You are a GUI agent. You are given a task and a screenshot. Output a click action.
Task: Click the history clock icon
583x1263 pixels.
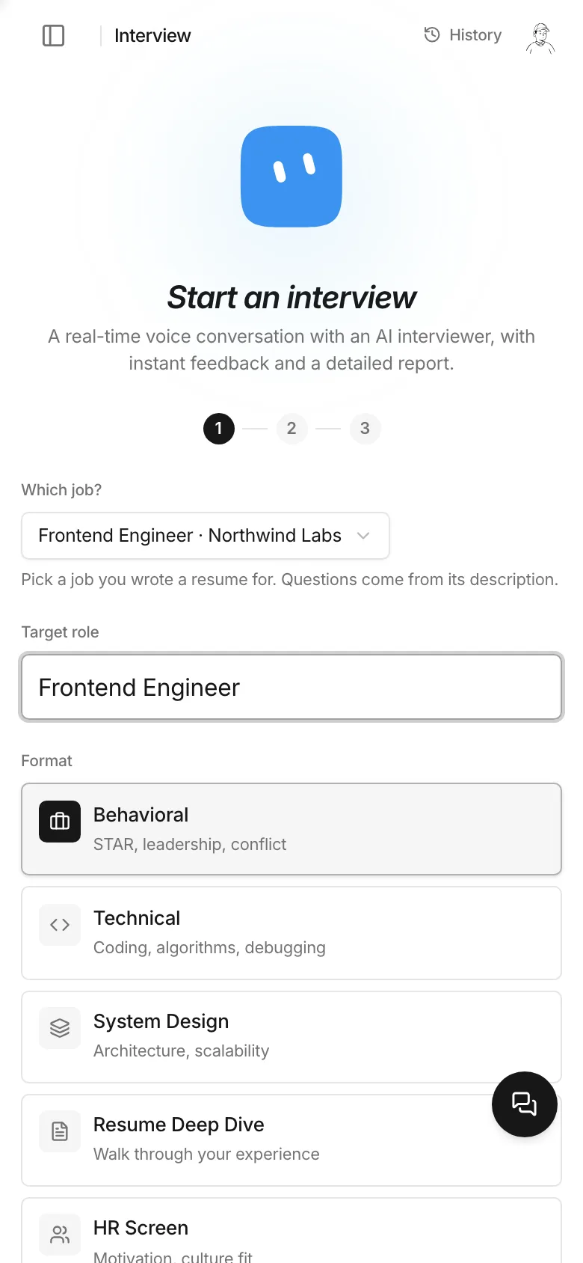[432, 34]
